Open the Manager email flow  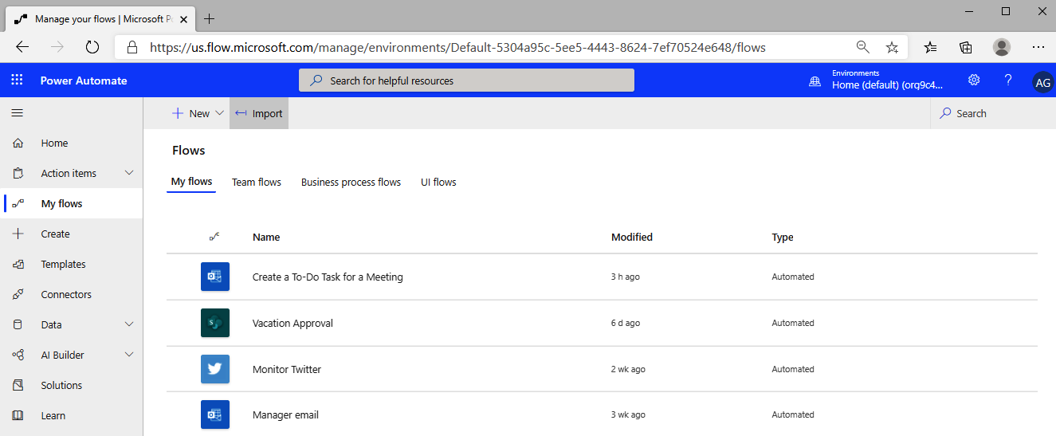tap(285, 414)
